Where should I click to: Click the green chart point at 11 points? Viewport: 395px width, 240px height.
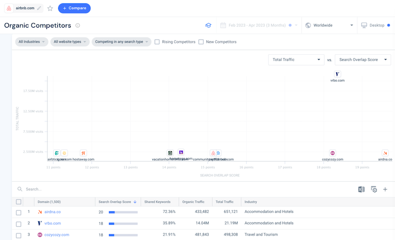[x=57, y=153]
